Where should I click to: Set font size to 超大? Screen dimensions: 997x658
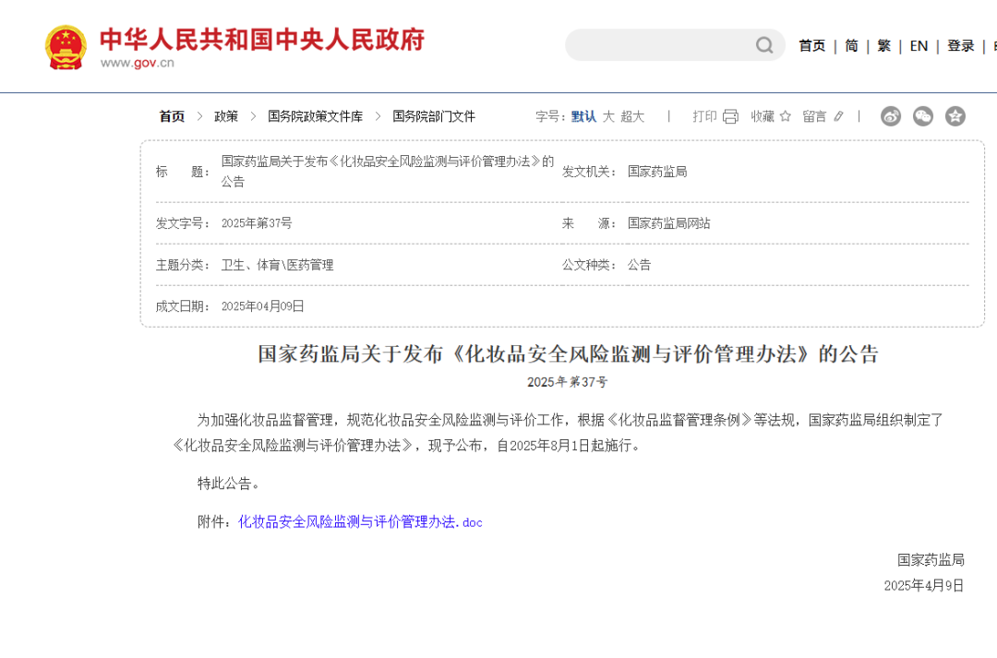tap(632, 116)
